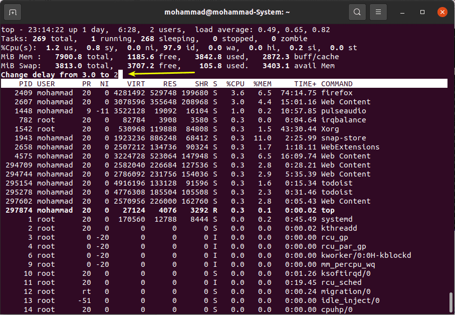Click the %MEM column header

262,84
